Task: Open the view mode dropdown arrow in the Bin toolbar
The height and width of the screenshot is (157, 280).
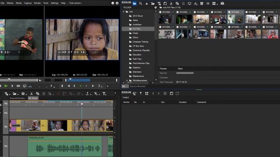Action: (x=217, y=4)
